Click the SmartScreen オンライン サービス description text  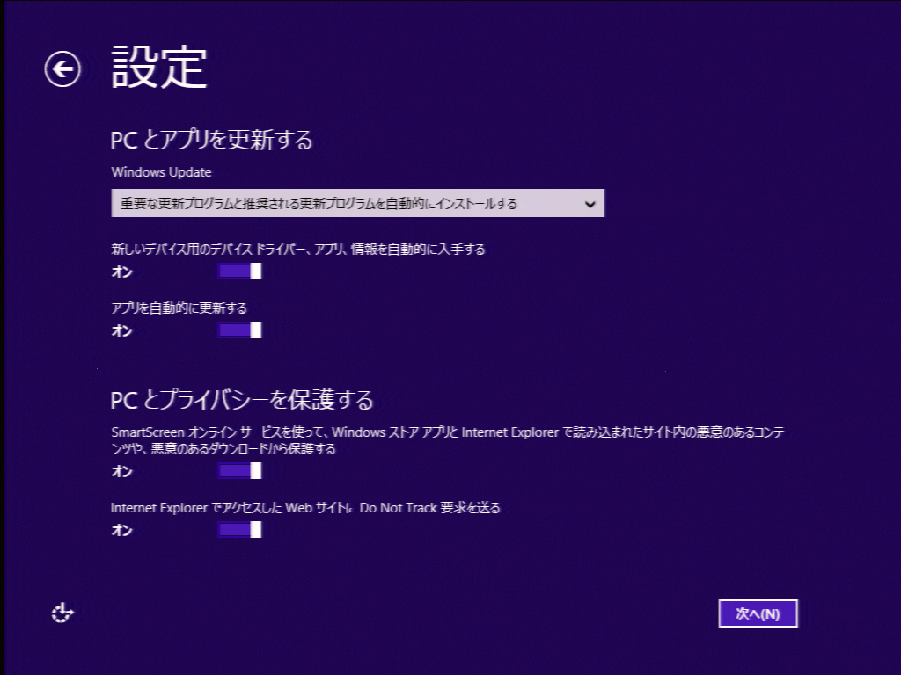pyautogui.click(x=448, y=440)
